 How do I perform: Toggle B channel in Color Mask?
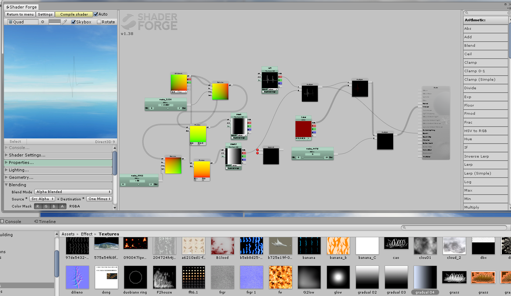[54, 206]
